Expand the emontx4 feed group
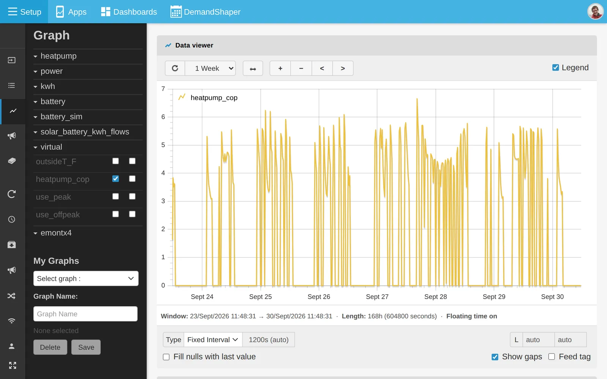The height and width of the screenshot is (379, 607). [x=88, y=233]
